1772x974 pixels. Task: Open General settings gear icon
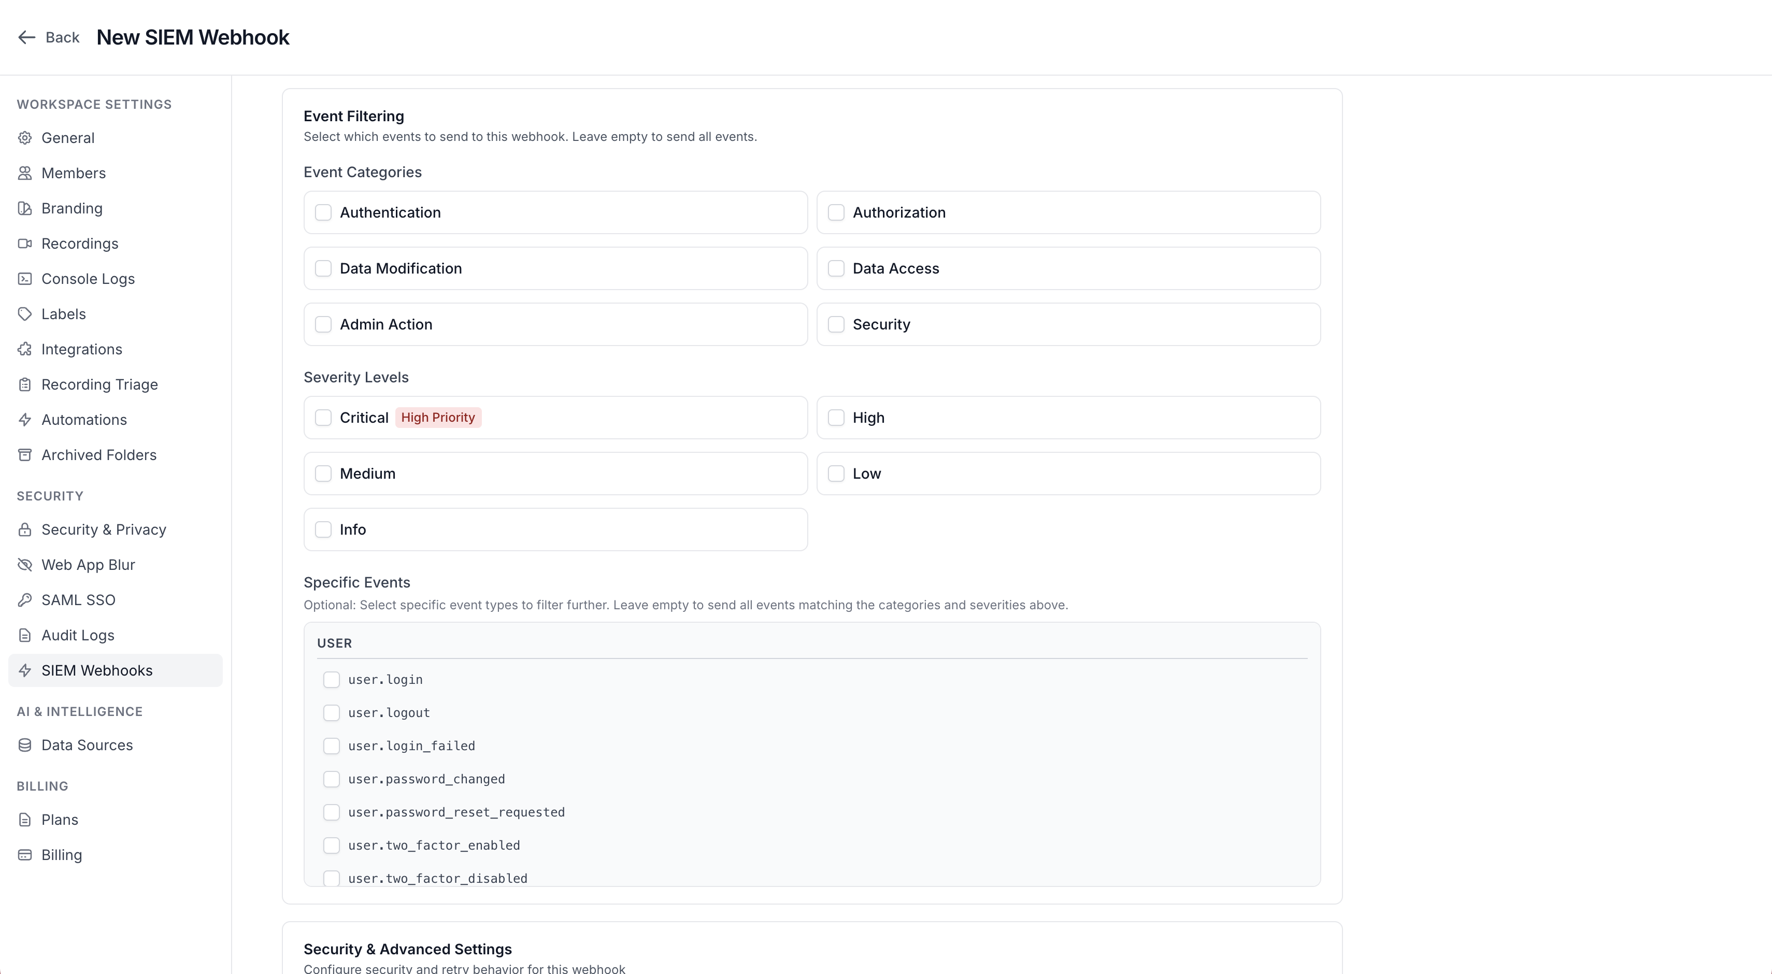[x=25, y=138]
